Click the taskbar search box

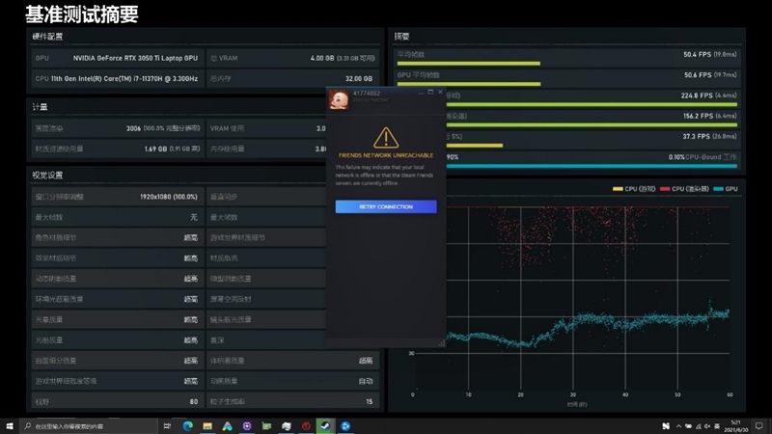click(89, 426)
